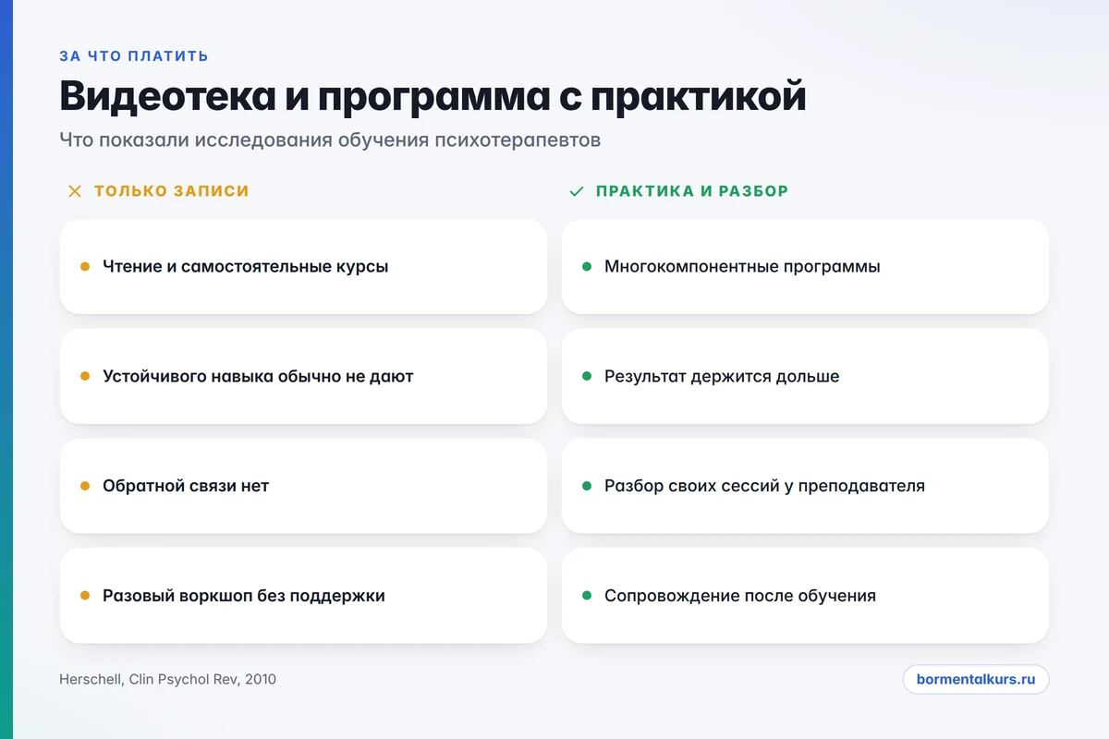Click the card Разбор своих сессий у преподавателя
The image size is (1109, 739).
point(805,486)
